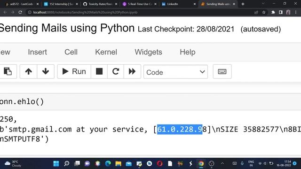This screenshot has height=169, width=301.
Task: Go forward in browser history
Action: (x=13, y=12)
